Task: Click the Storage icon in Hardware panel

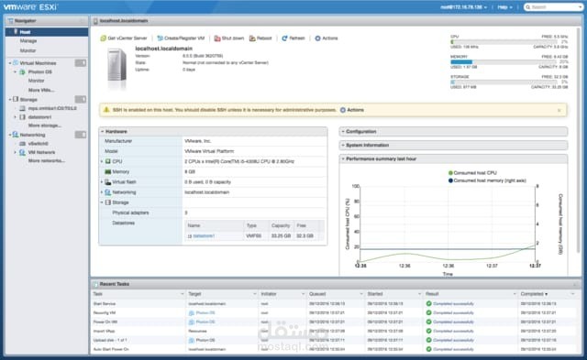Action: coord(108,202)
